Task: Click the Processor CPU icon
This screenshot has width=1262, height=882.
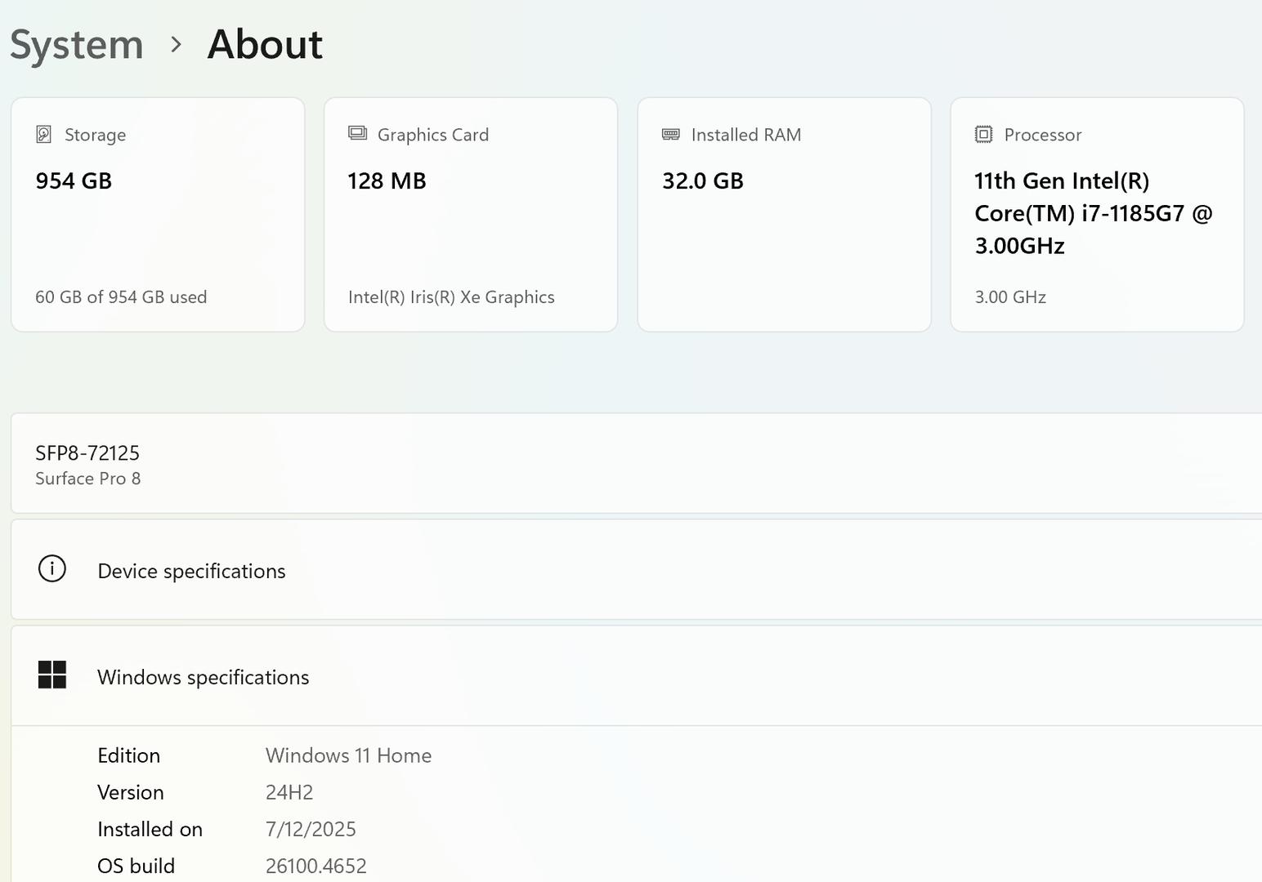Action: 984,135
